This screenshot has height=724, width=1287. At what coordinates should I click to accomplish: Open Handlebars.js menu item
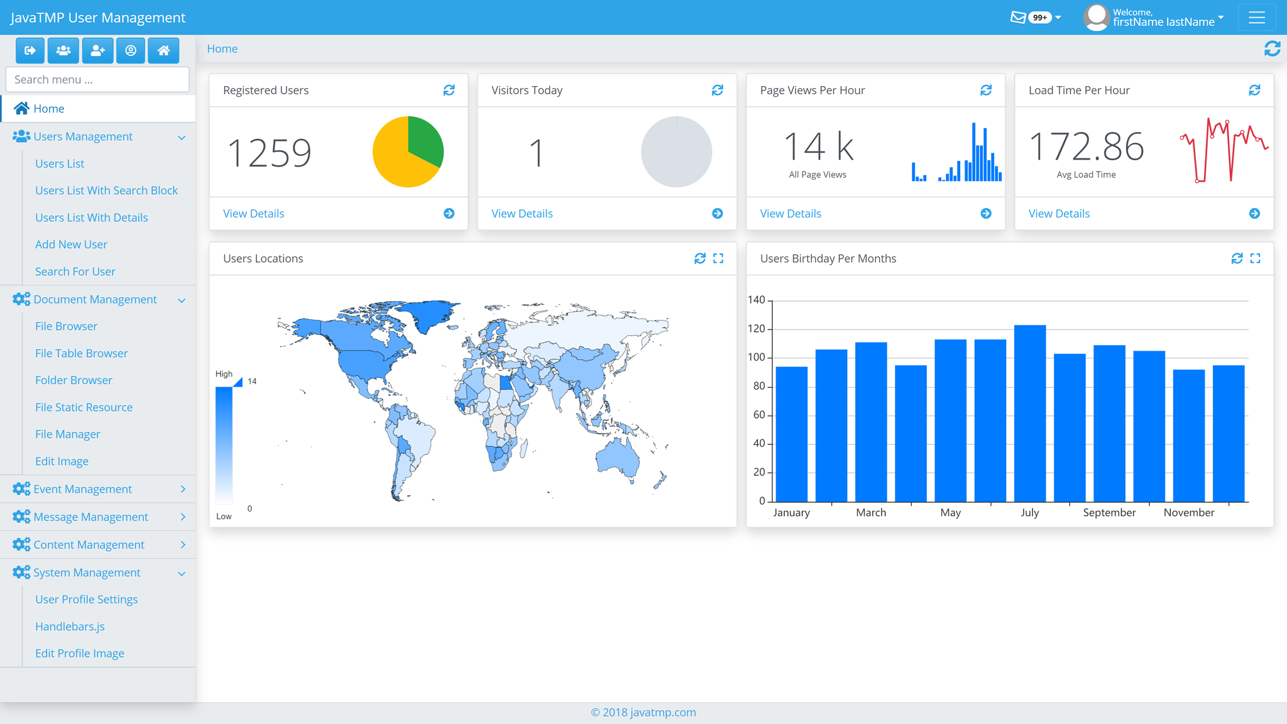point(70,627)
